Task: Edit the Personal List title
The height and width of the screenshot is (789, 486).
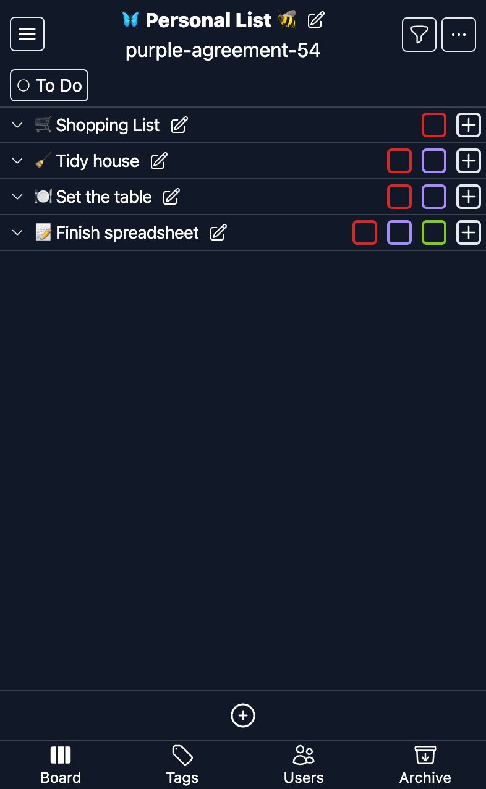Action: (316, 20)
